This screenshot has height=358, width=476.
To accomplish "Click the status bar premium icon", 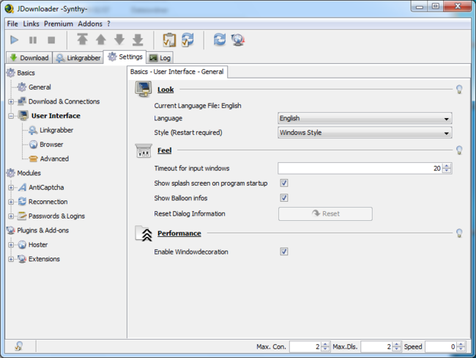I will point(18,346).
